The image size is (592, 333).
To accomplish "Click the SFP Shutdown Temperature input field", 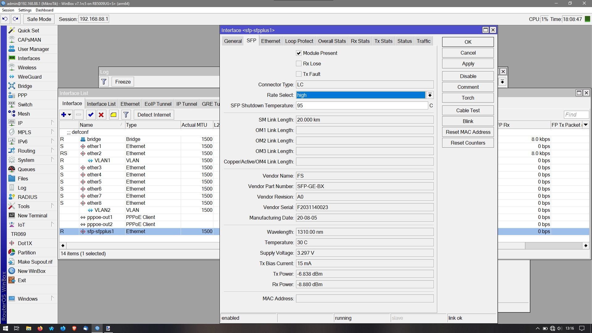I will coord(362,105).
